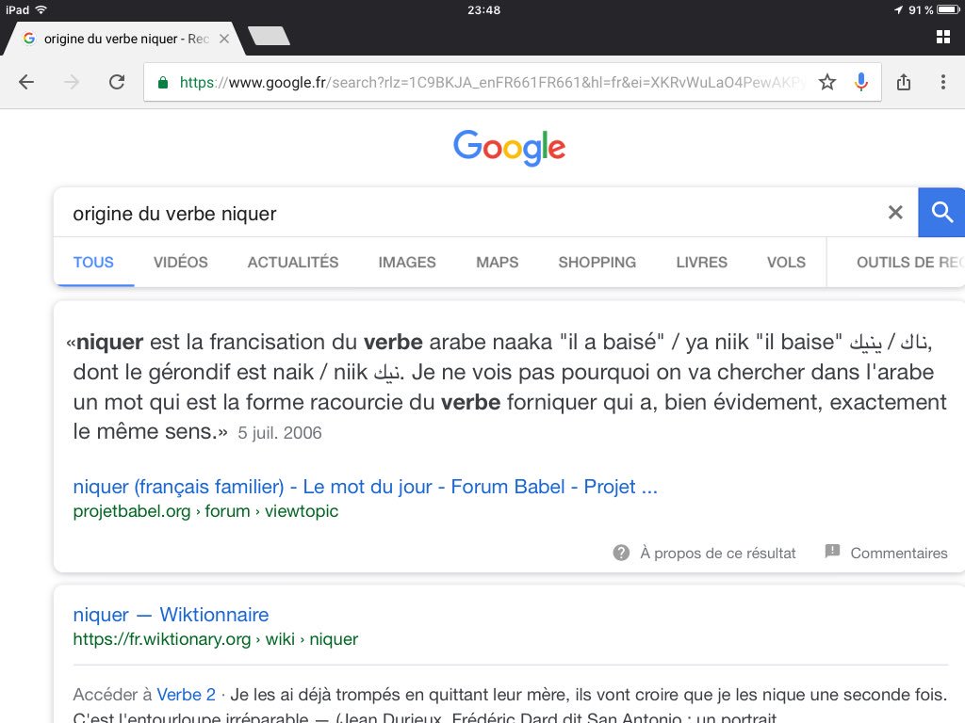Switch to the SHOPPING tab
The image size is (965, 723).
[x=597, y=262]
